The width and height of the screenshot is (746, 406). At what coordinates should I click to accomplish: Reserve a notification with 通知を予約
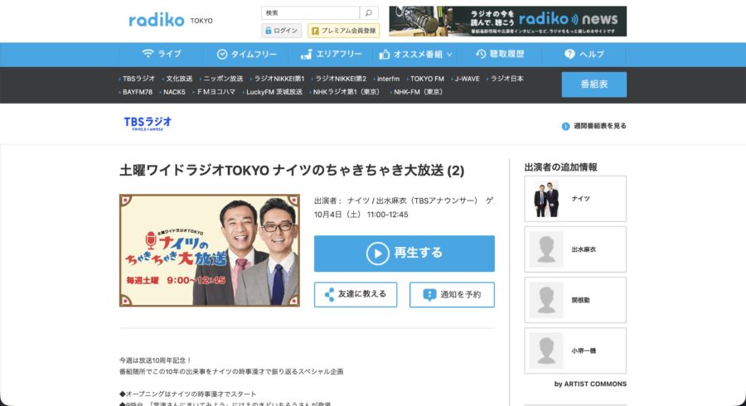point(452,294)
